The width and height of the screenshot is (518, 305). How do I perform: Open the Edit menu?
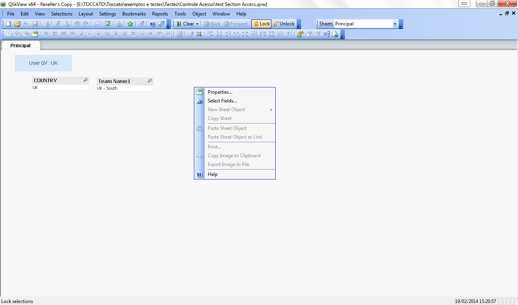[25, 14]
